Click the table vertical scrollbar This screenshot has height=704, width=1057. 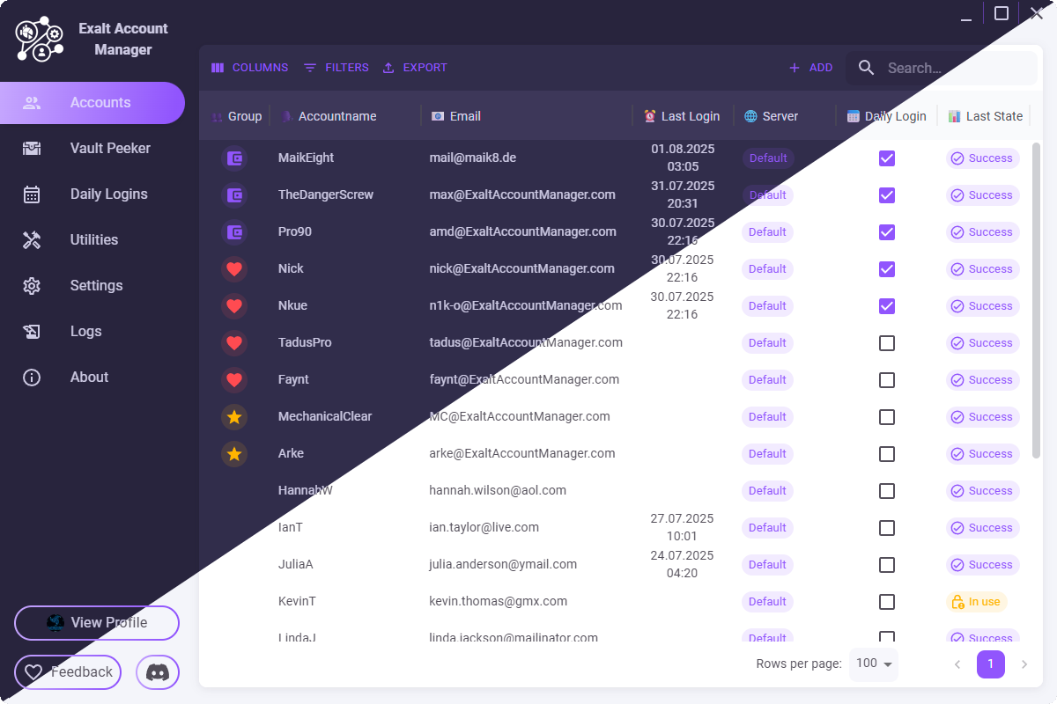1037,299
